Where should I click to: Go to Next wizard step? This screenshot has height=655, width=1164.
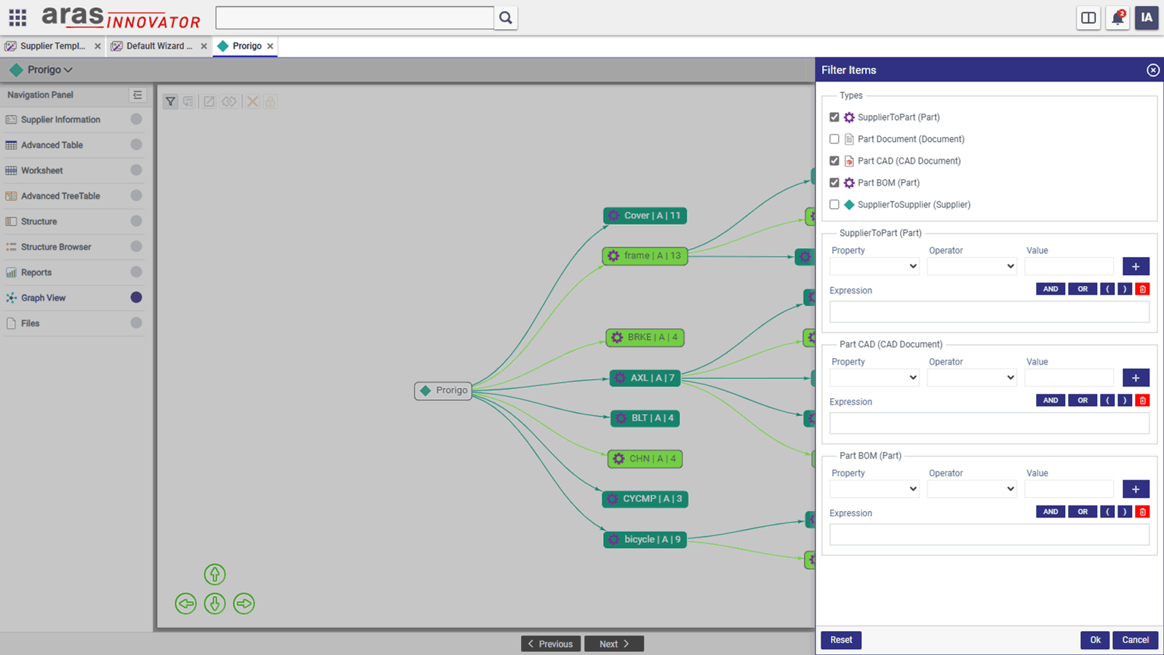coord(614,644)
